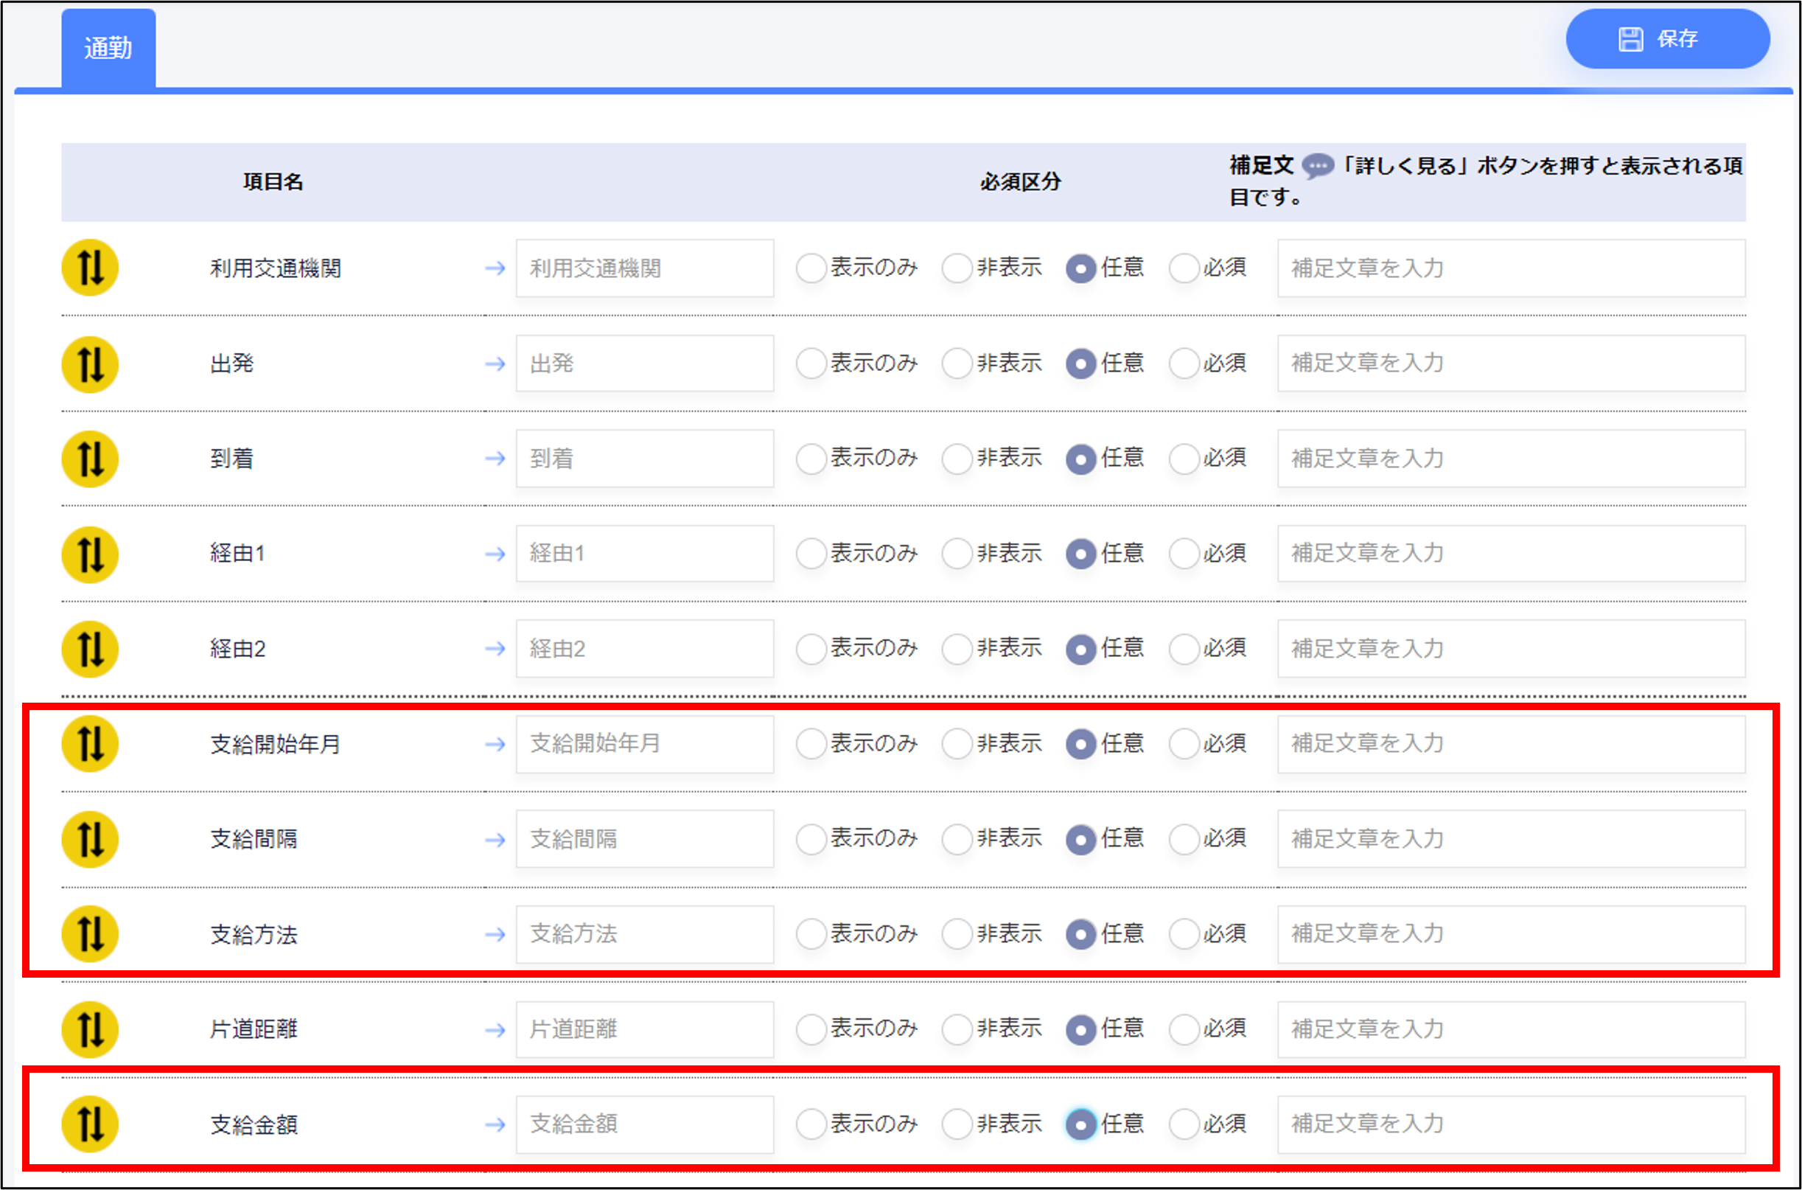
Task: Click the reorder handle for 支給金額 row
Action: tap(89, 1124)
